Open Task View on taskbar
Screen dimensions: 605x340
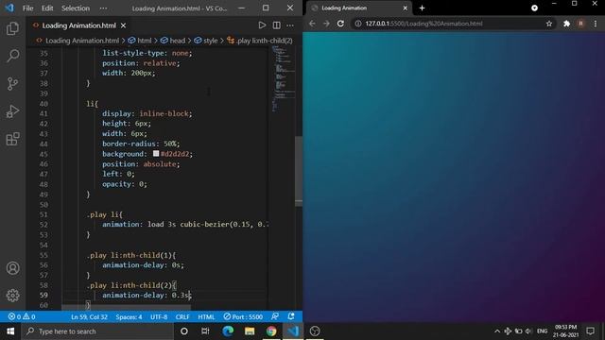(x=205, y=331)
